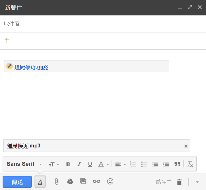Click the microphone icon beside 殭屍接近.mp3
Screen dimensions: 206x190
pyautogui.click(x=9, y=66)
